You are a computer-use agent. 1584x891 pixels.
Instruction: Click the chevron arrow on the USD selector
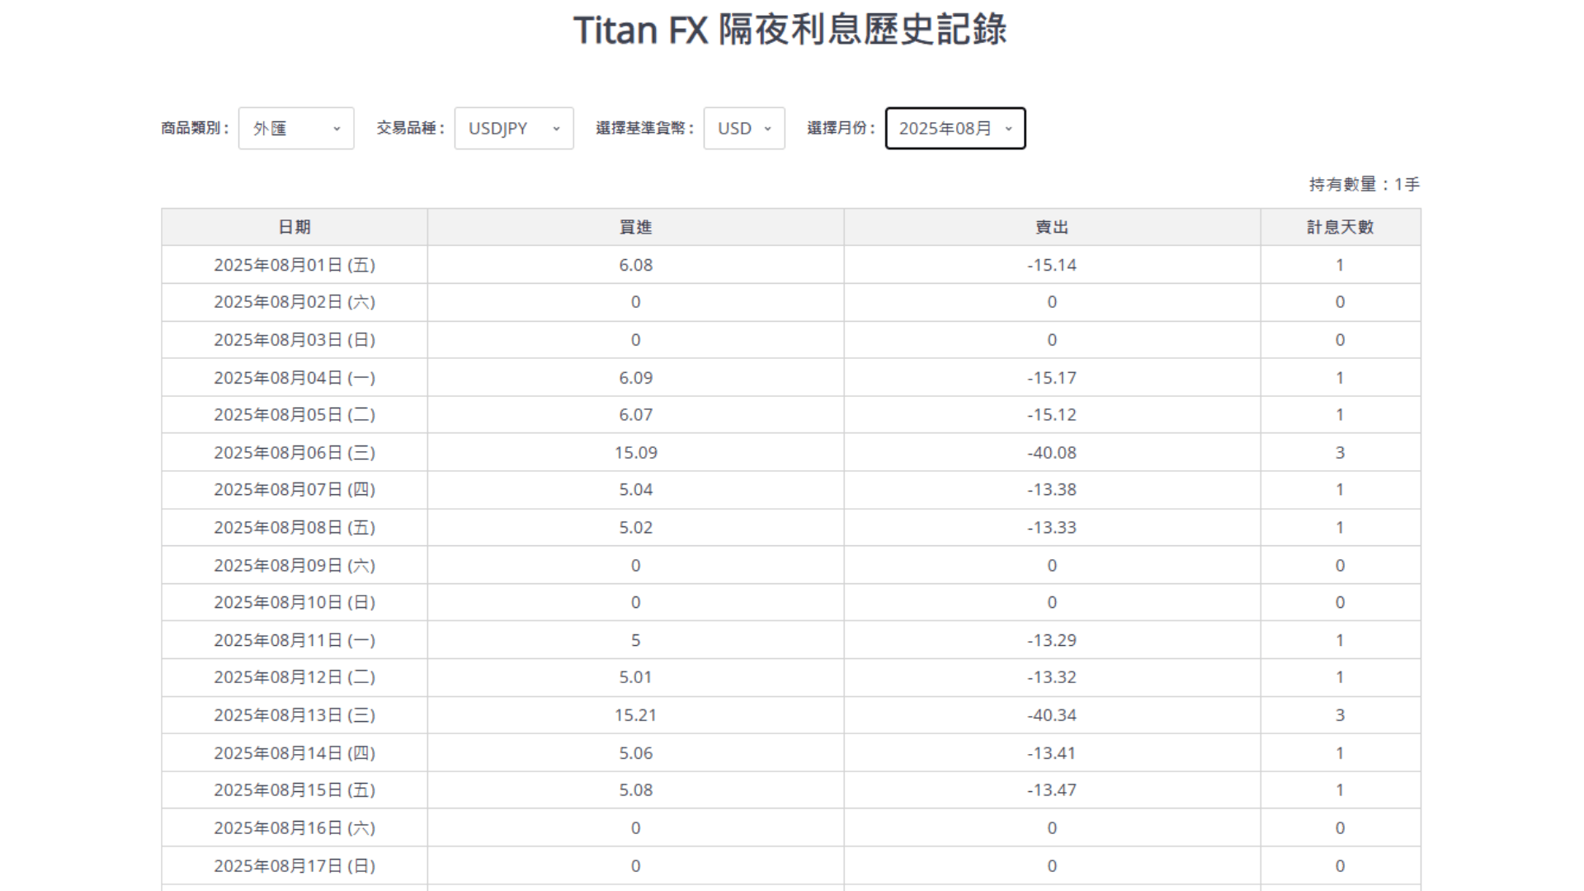click(x=768, y=129)
